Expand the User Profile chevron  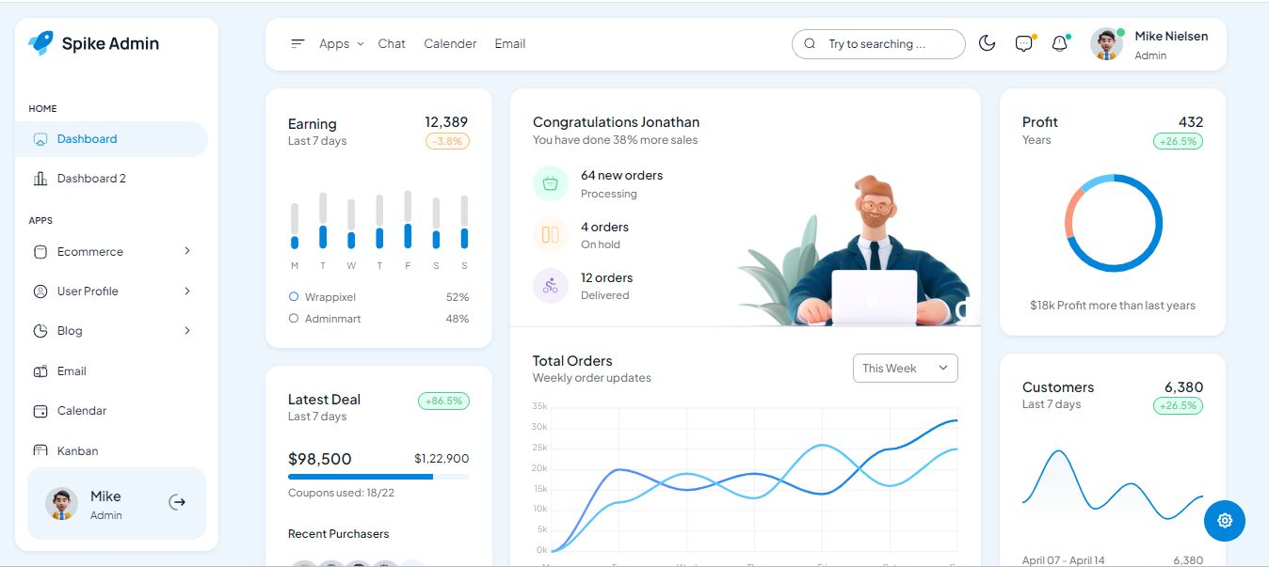tap(187, 291)
